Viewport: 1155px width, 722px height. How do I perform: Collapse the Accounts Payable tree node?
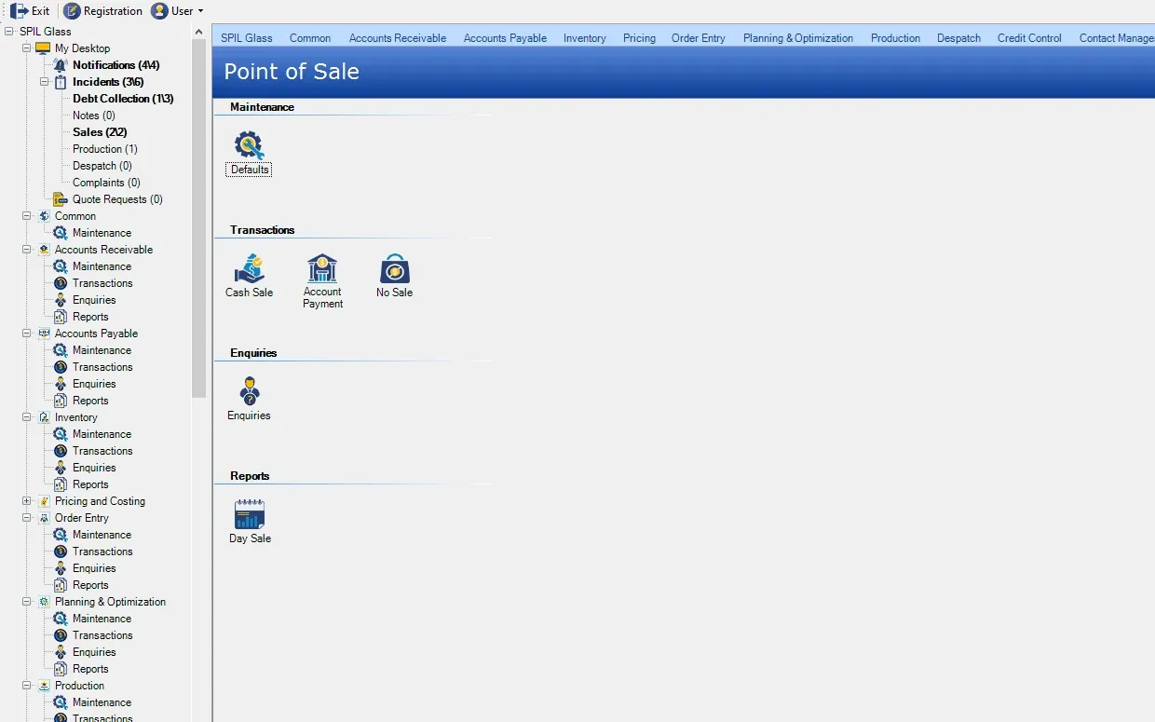(x=27, y=334)
